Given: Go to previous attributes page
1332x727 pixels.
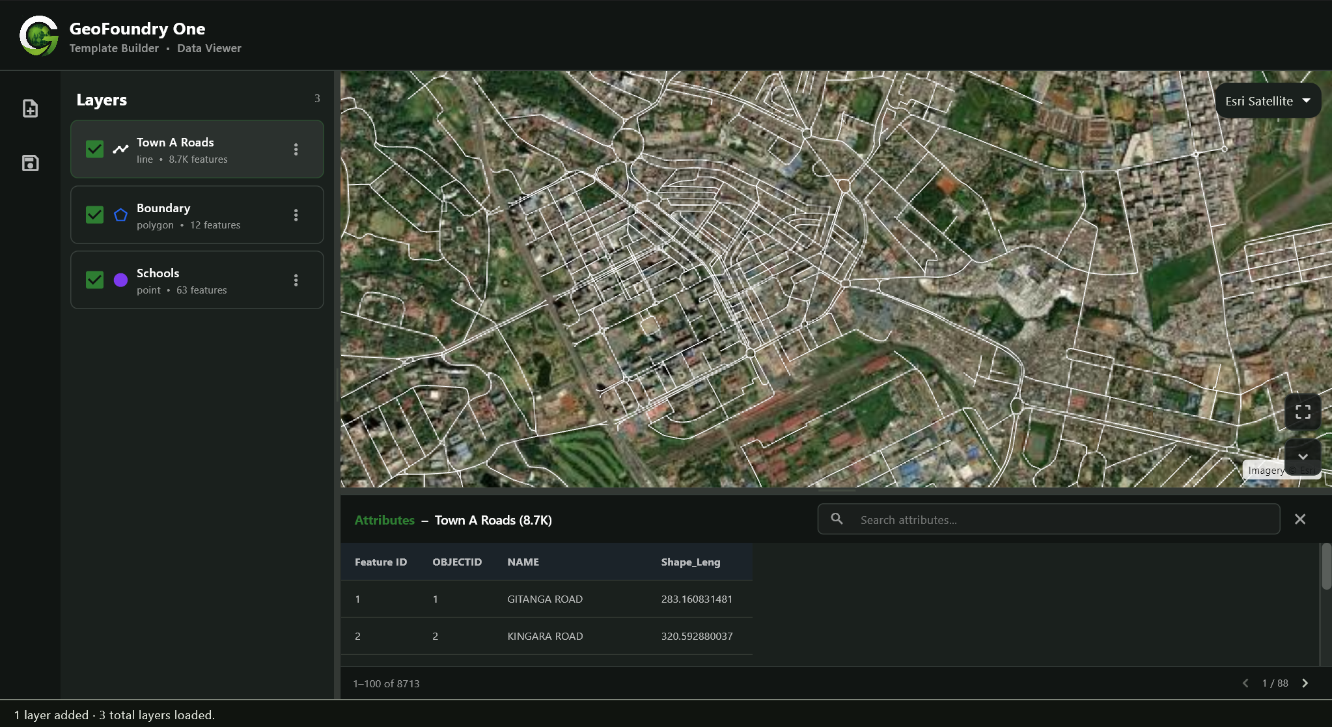Looking at the screenshot, I should pos(1245,683).
